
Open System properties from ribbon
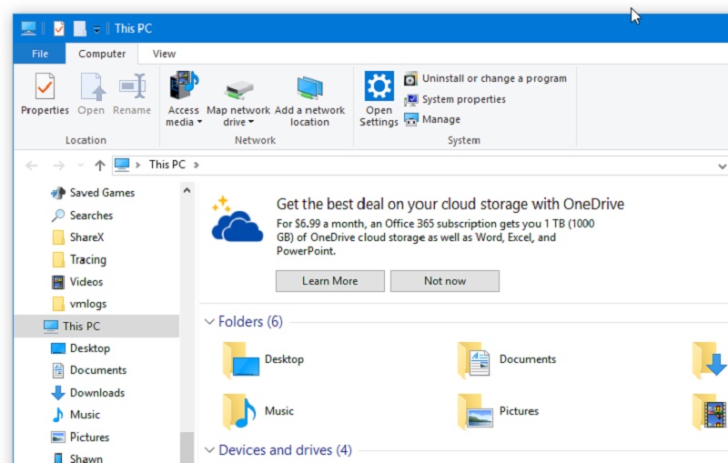pos(454,99)
